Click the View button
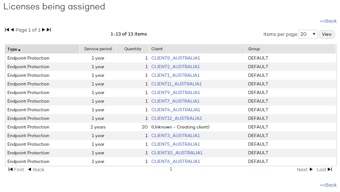The width and height of the screenshot is (340, 192). [x=327, y=34]
